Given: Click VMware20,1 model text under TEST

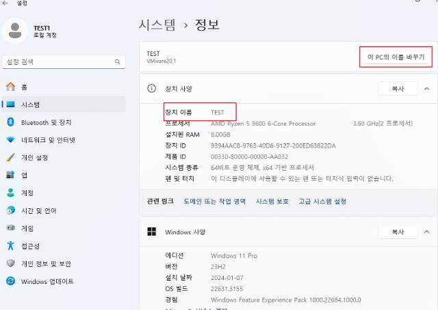Looking at the screenshot, I should (162, 61).
